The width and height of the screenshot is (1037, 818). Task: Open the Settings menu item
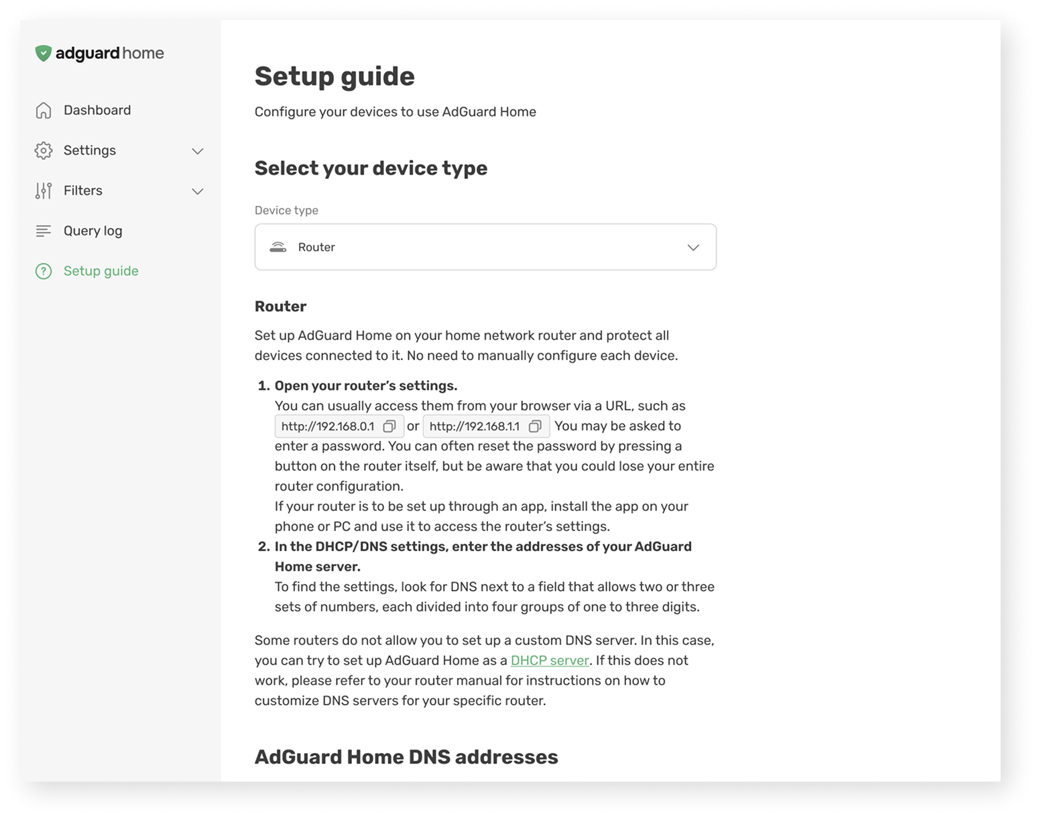click(x=90, y=150)
